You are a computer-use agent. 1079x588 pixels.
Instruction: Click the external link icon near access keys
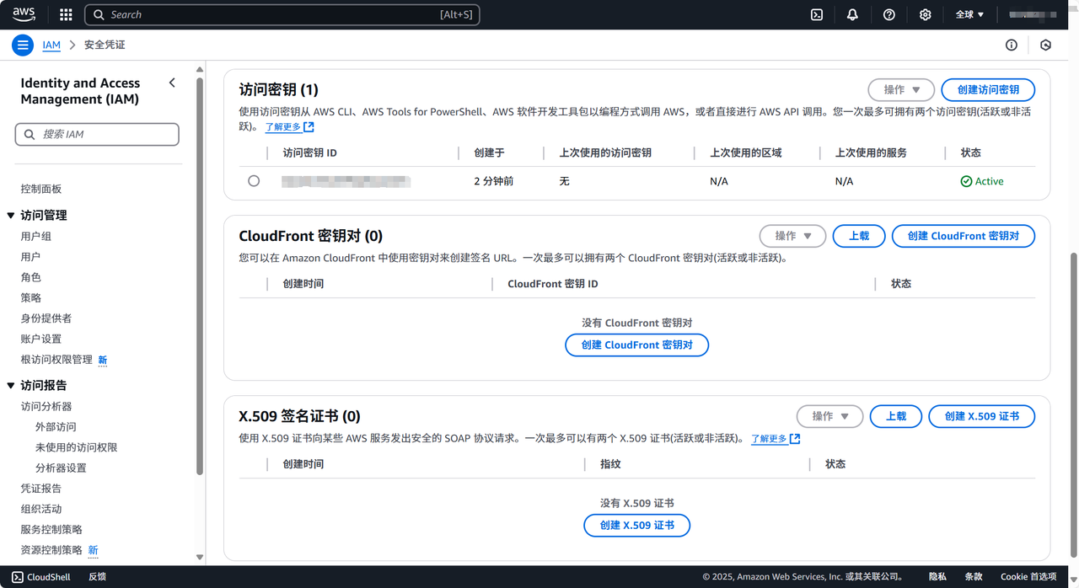point(309,127)
